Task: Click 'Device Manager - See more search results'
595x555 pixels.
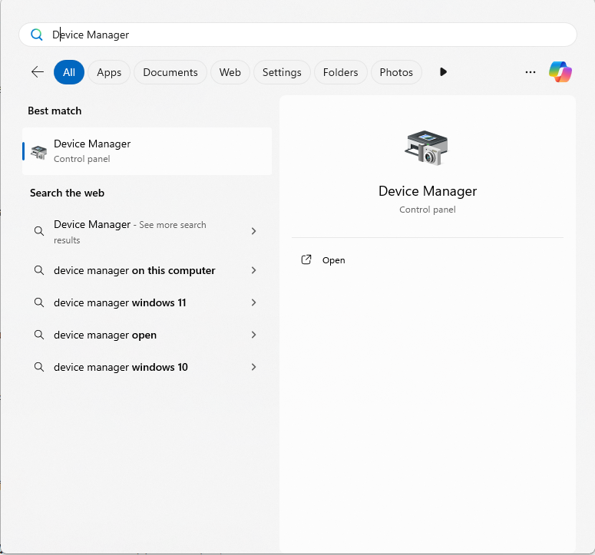Action: pos(131,231)
